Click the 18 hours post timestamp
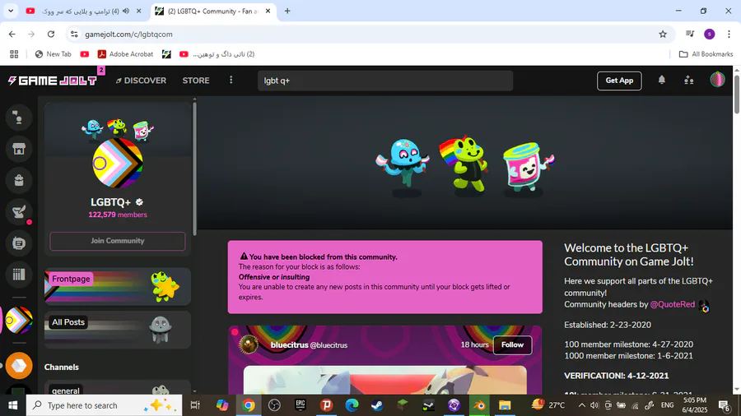Screen dimensions: 741x416 (474, 345)
